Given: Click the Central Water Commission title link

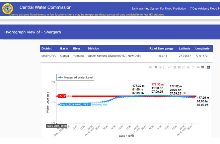Looking at the screenshot, I should coord(45,7).
